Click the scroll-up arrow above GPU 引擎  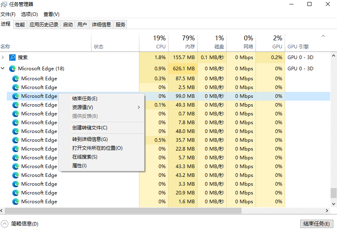click(323, 36)
